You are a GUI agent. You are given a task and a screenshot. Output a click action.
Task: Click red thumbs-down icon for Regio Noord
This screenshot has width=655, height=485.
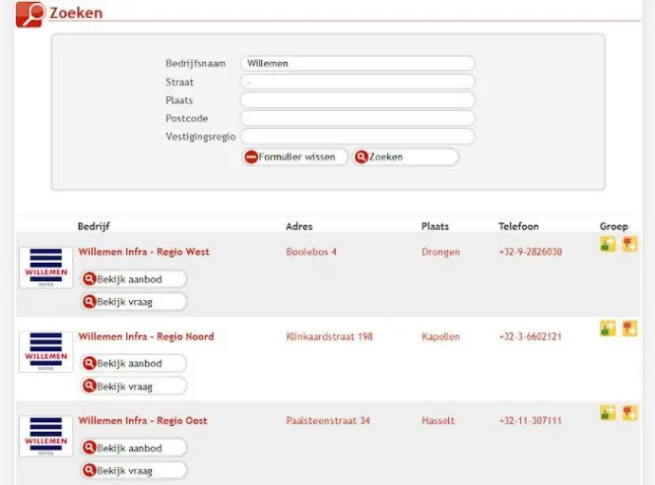pos(629,328)
